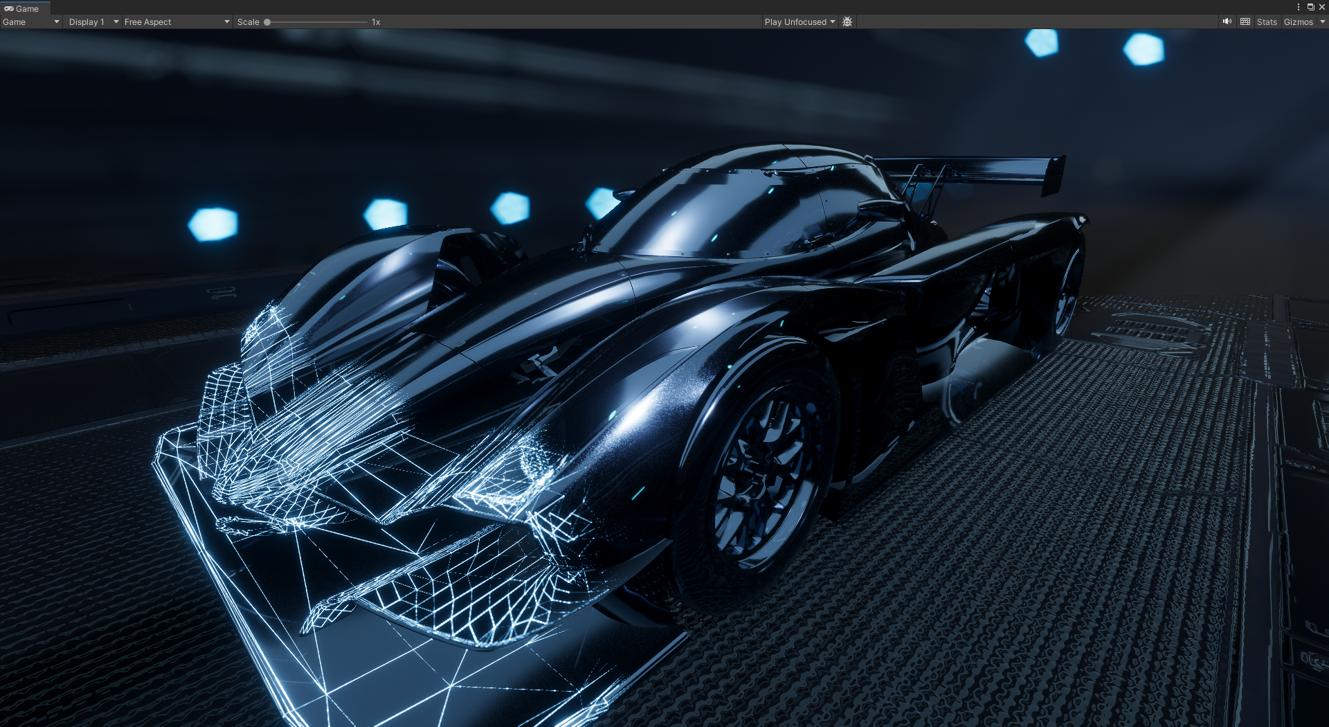
Task: Toggle the Stats overlay
Action: pyautogui.click(x=1267, y=22)
